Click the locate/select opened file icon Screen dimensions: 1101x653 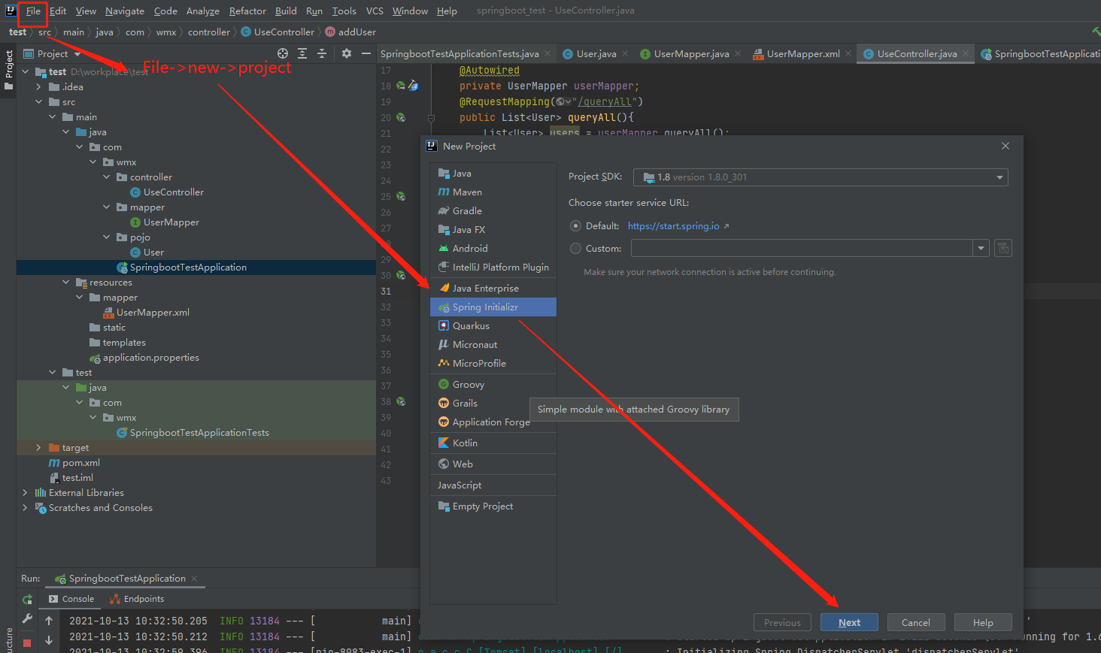tap(283, 53)
